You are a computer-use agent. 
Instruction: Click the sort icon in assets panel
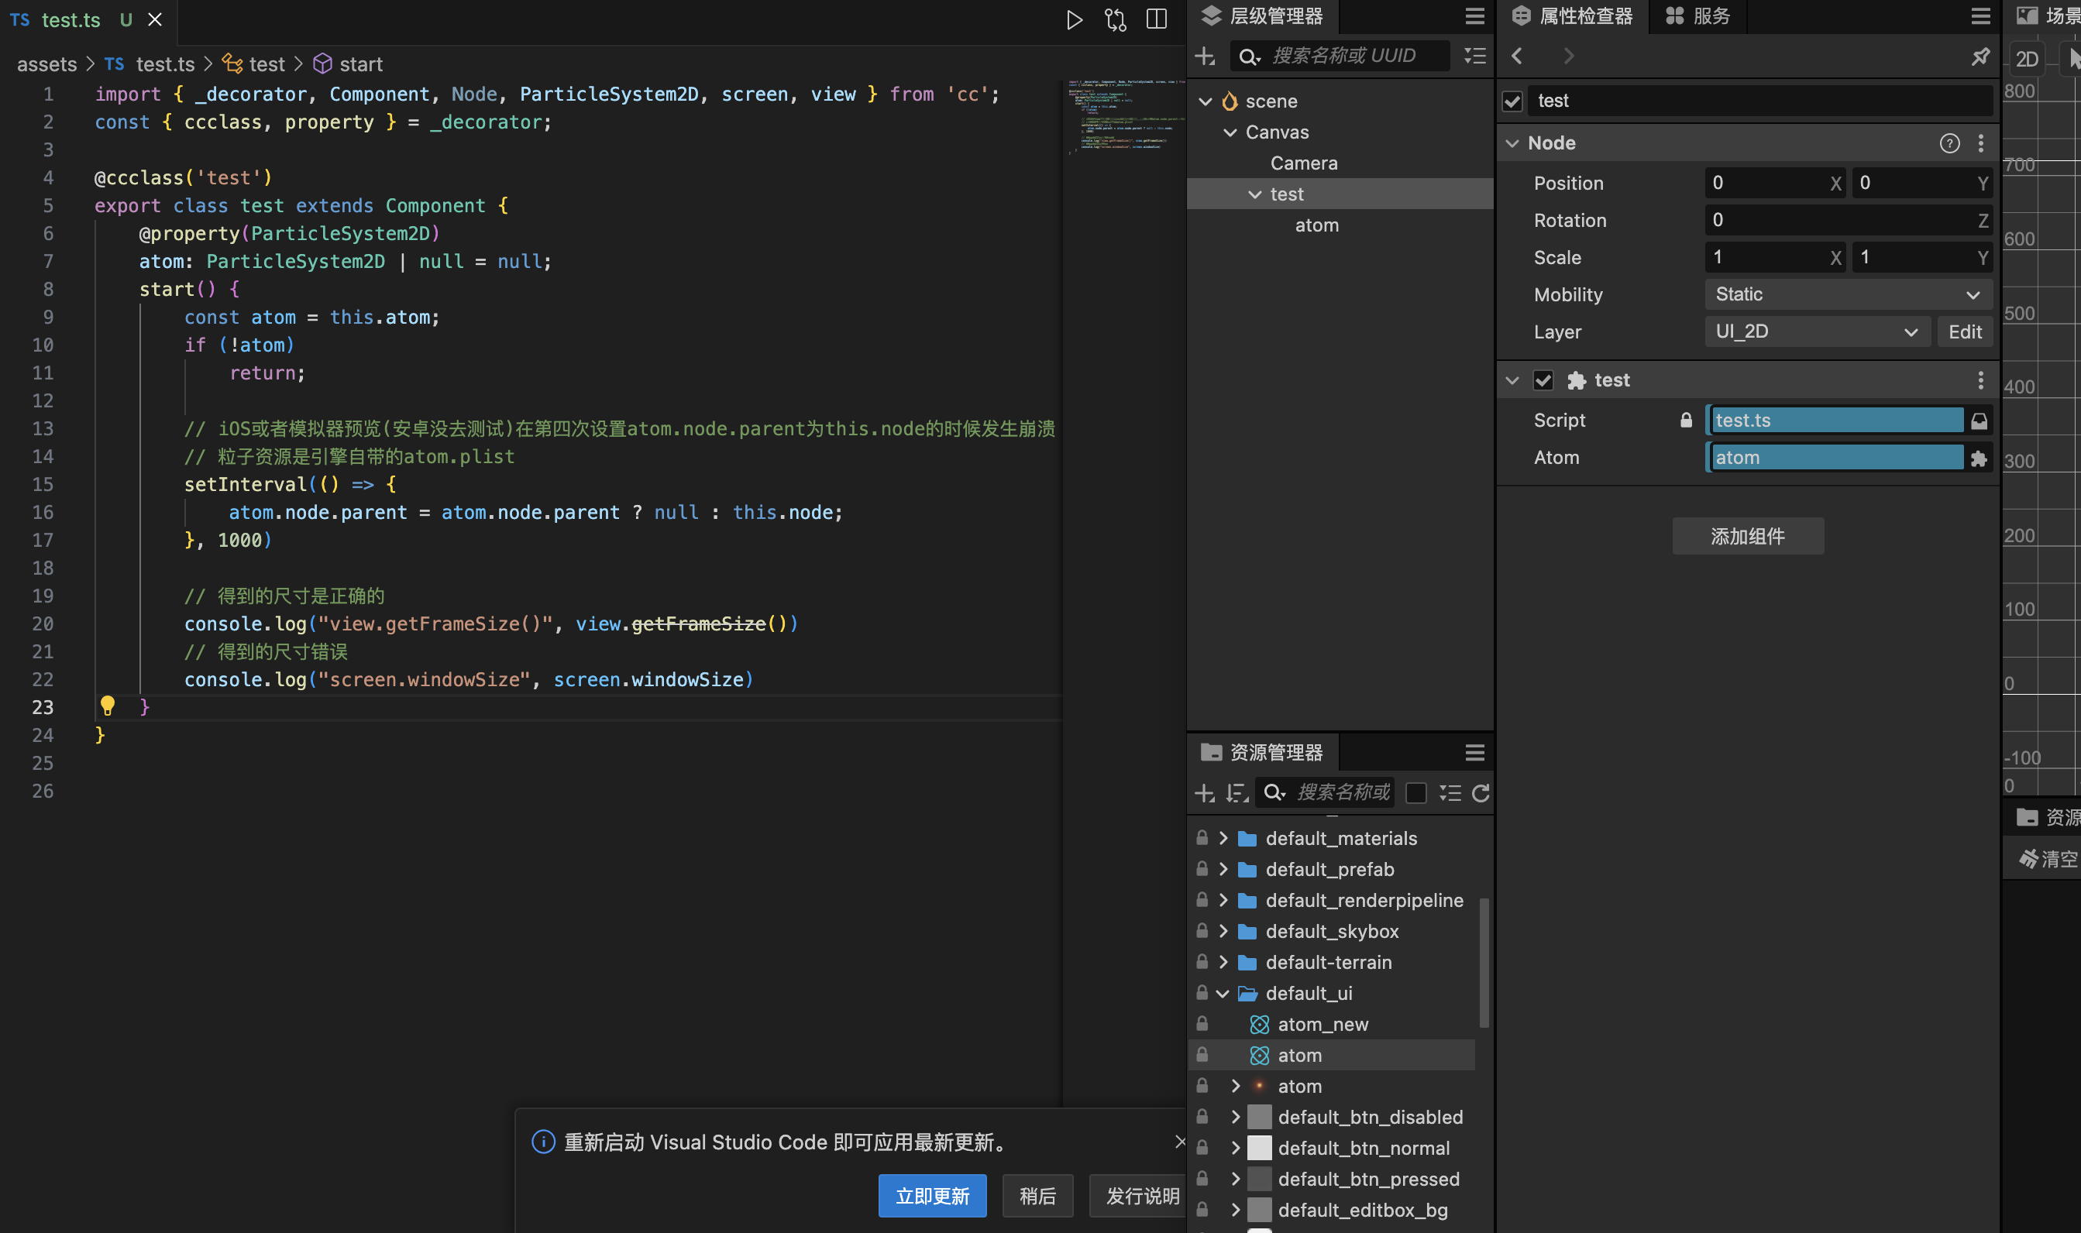coord(1237,794)
